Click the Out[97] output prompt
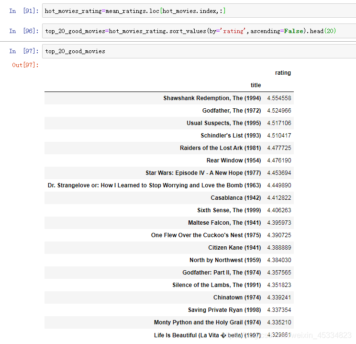Image resolution: width=356 pixels, height=344 pixels. pyautogui.click(x=25, y=65)
